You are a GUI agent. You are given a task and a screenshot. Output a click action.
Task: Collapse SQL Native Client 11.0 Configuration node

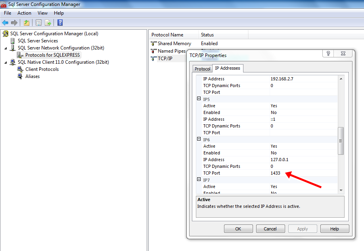pos(6,63)
